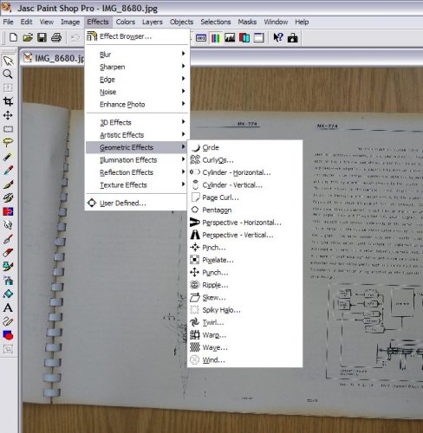
Task: Choose Pixelate effect
Action: [245, 260]
